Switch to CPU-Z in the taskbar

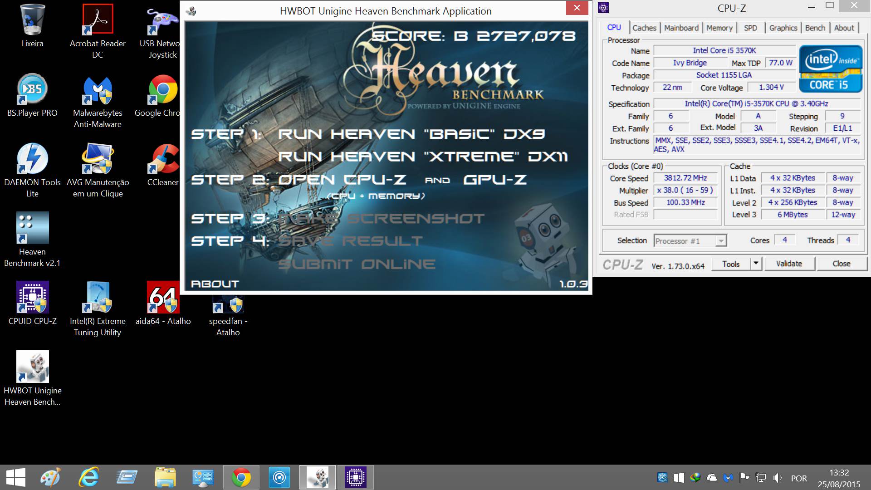(x=356, y=477)
